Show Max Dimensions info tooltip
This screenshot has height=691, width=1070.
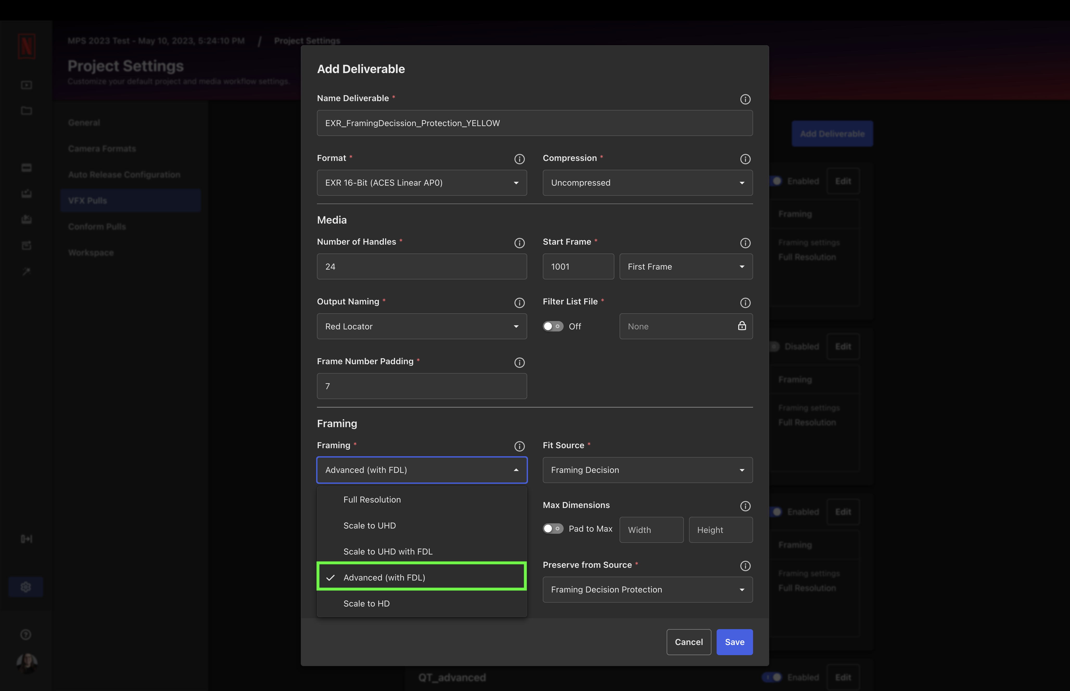tap(745, 506)
